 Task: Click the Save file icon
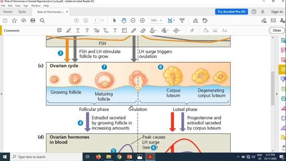coord(5,21)
